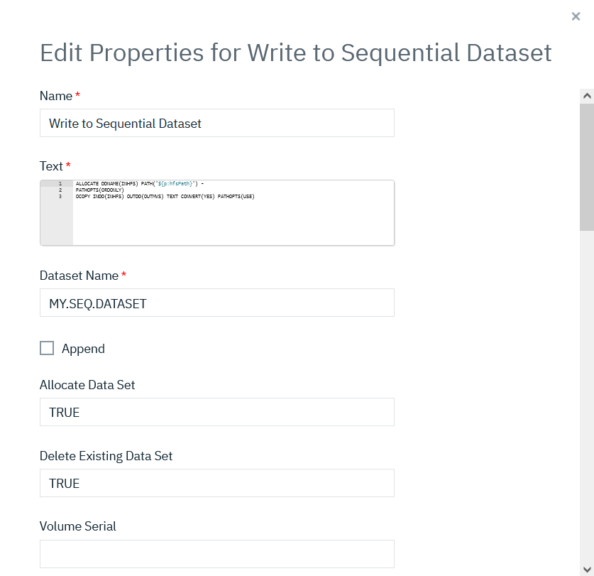Click the vertical scrollbar thumb
The width and height of the screenshot is (594, 576).
coord(587,167)
